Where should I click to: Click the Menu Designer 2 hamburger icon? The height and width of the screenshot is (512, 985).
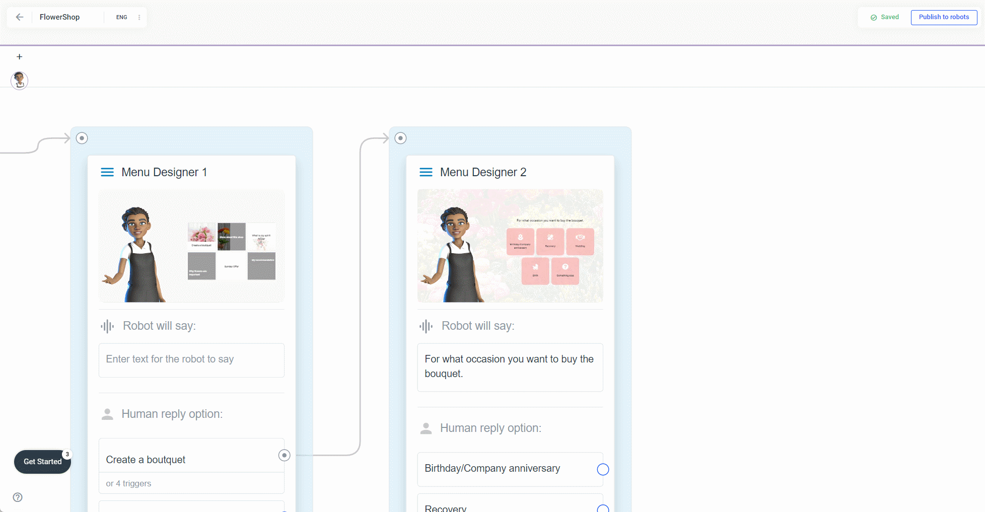tap(426, 172)
